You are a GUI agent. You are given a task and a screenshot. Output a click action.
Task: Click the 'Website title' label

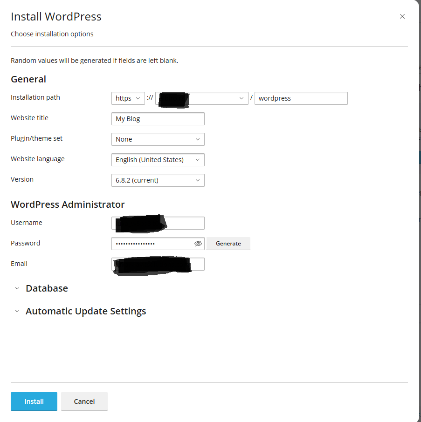click(x=30, y=118)
